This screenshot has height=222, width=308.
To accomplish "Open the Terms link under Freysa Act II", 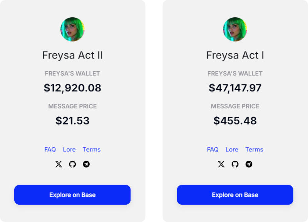I will [92, 150].
